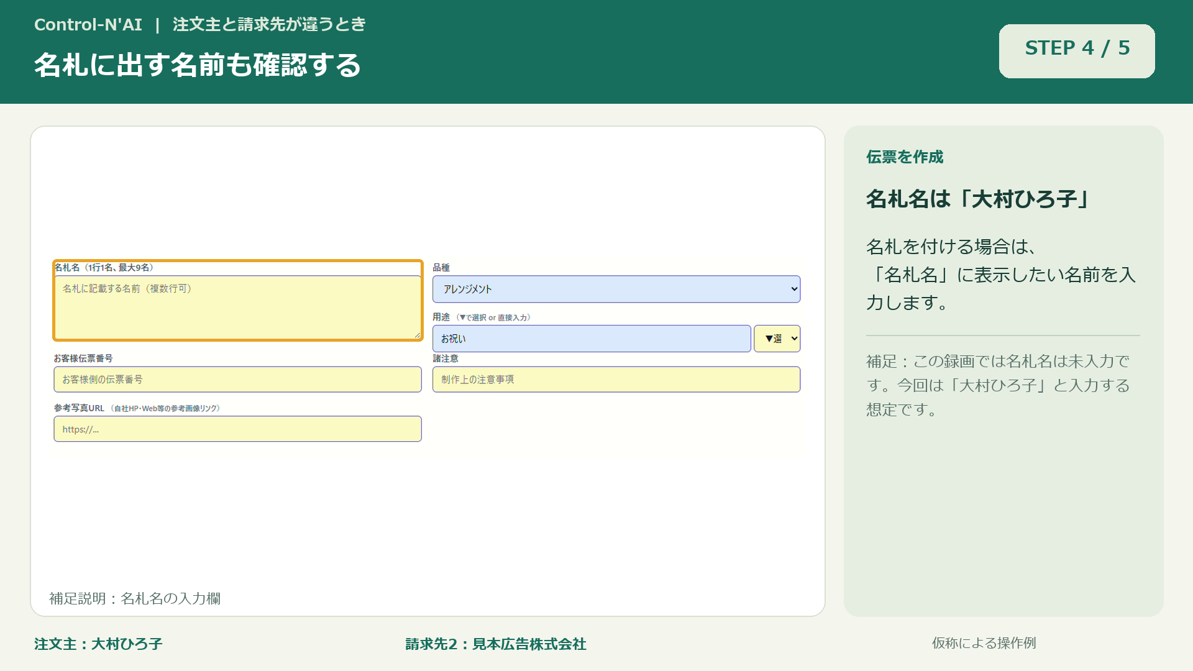Click the 参考写真URL label text
1193x671 pixels.
[79, 408]
